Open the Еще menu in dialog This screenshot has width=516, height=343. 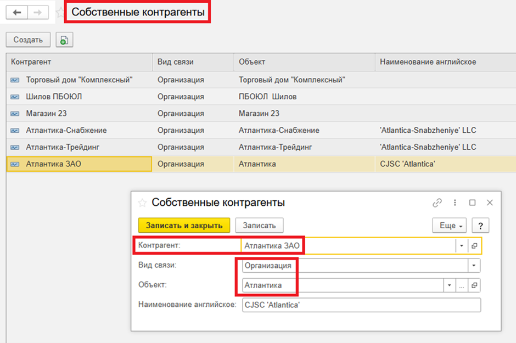click(449, 226)
